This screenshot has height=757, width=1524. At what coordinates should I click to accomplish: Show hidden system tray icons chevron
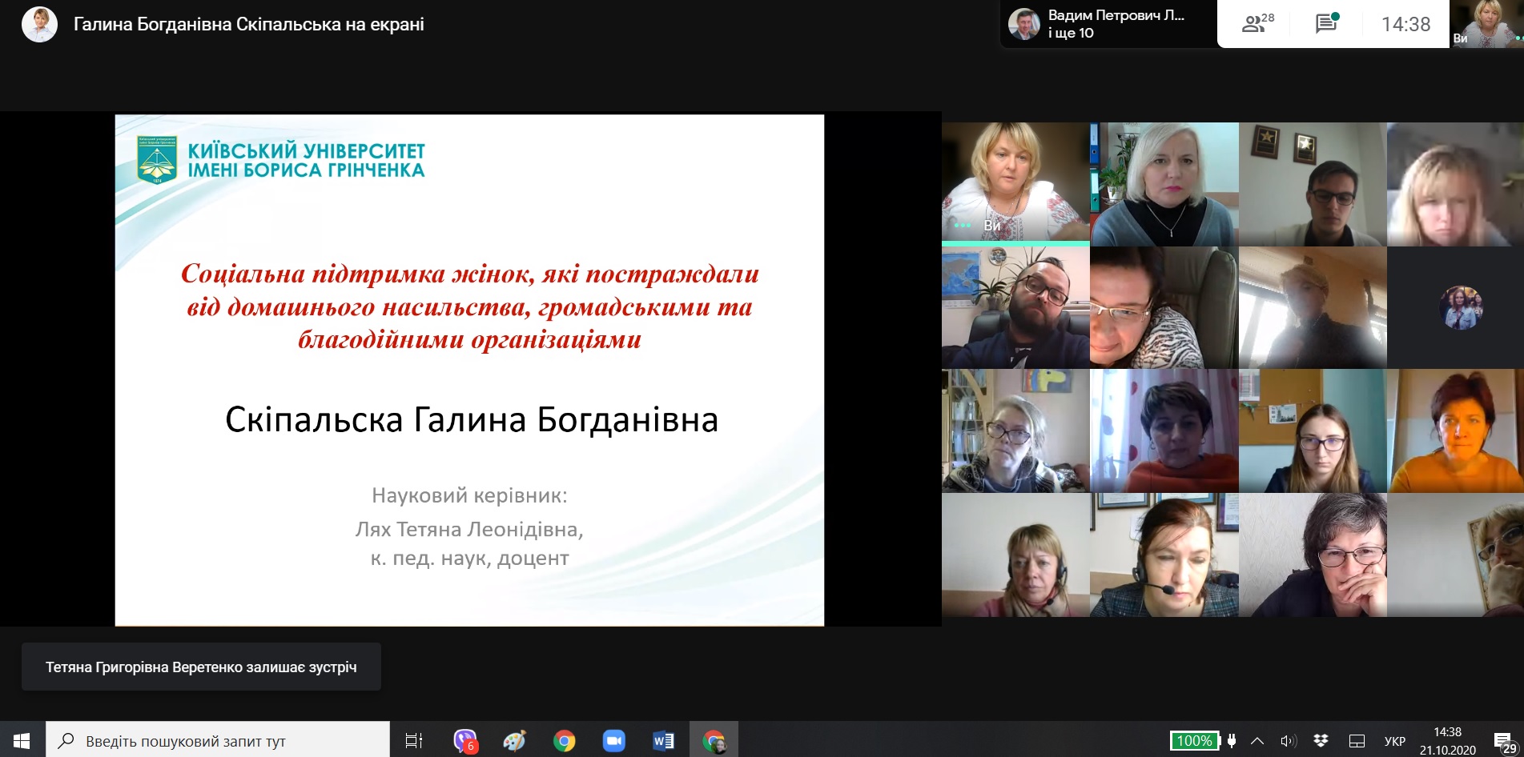pyautogui.click(x=1257, y=741)
